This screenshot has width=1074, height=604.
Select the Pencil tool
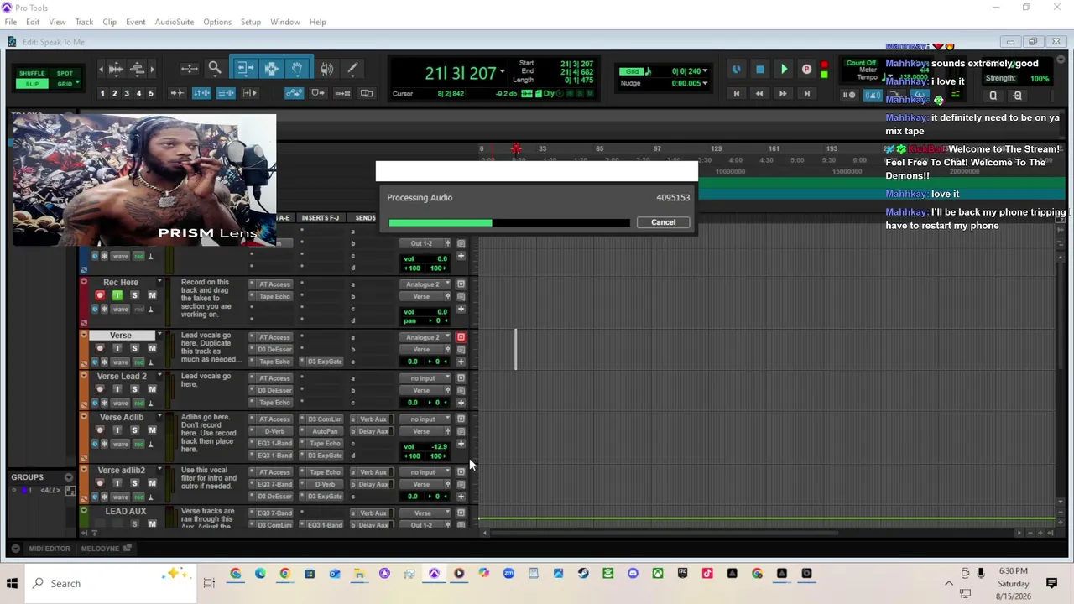[352, 69]
